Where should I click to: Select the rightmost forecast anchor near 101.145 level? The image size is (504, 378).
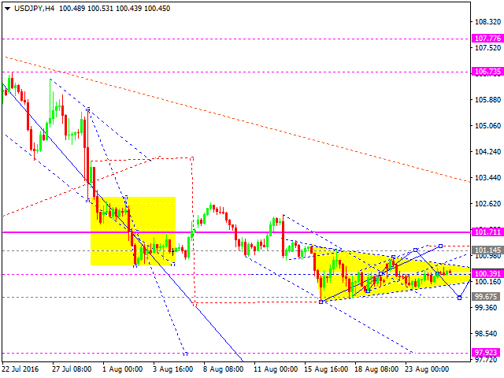(440, 246)
